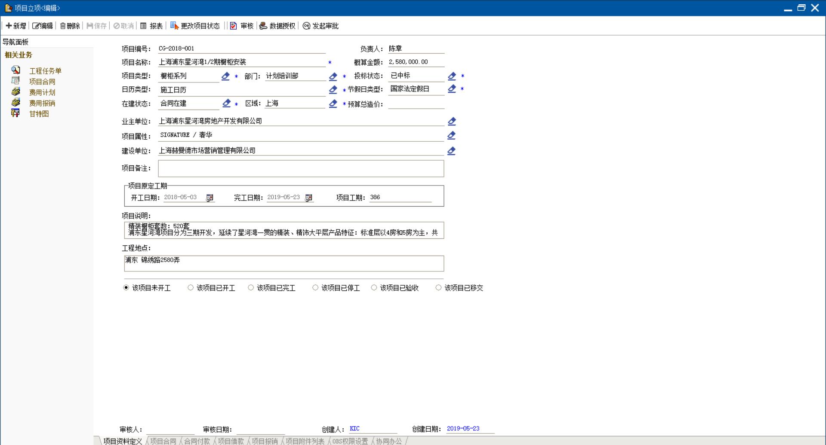
Task: Switch to the 项目合同 bottom tab
Action: click(x=163, y=441)
